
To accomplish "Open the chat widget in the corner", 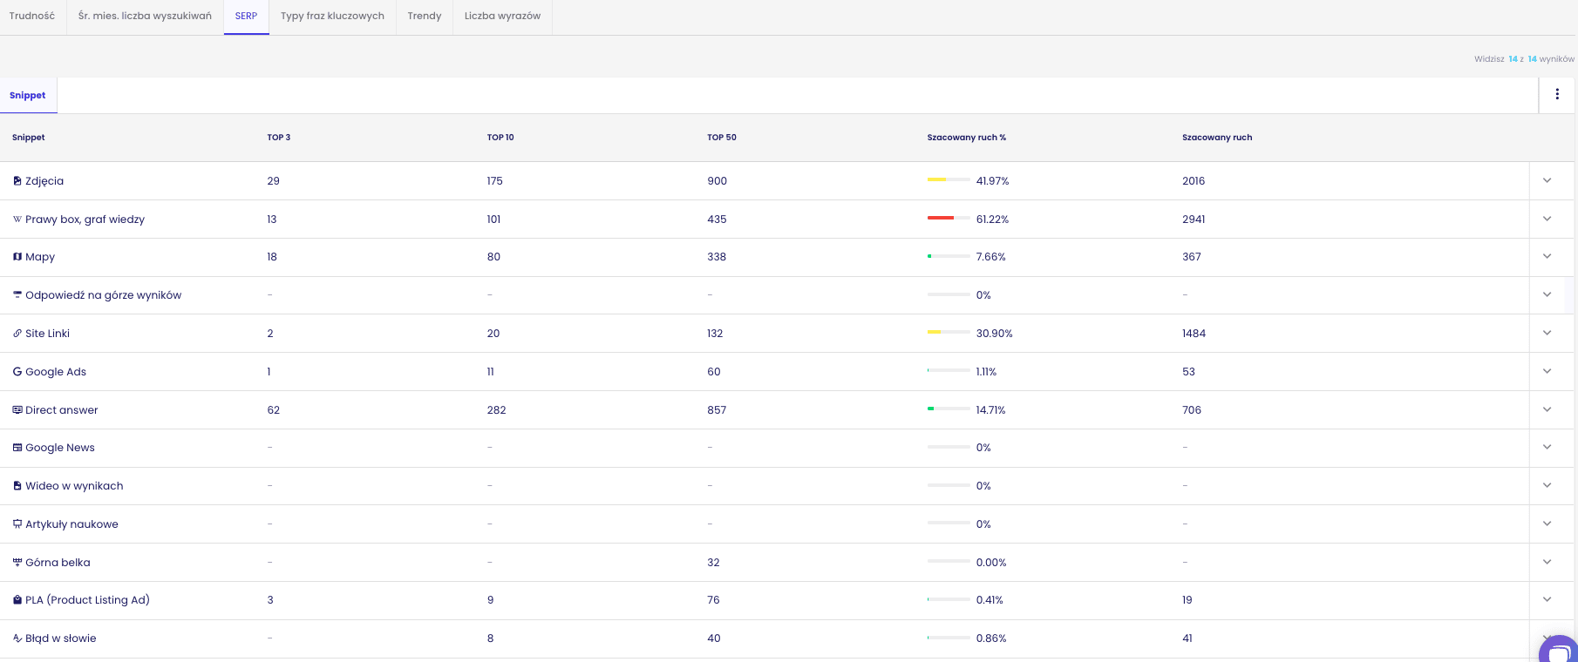I will (1559, 650).
